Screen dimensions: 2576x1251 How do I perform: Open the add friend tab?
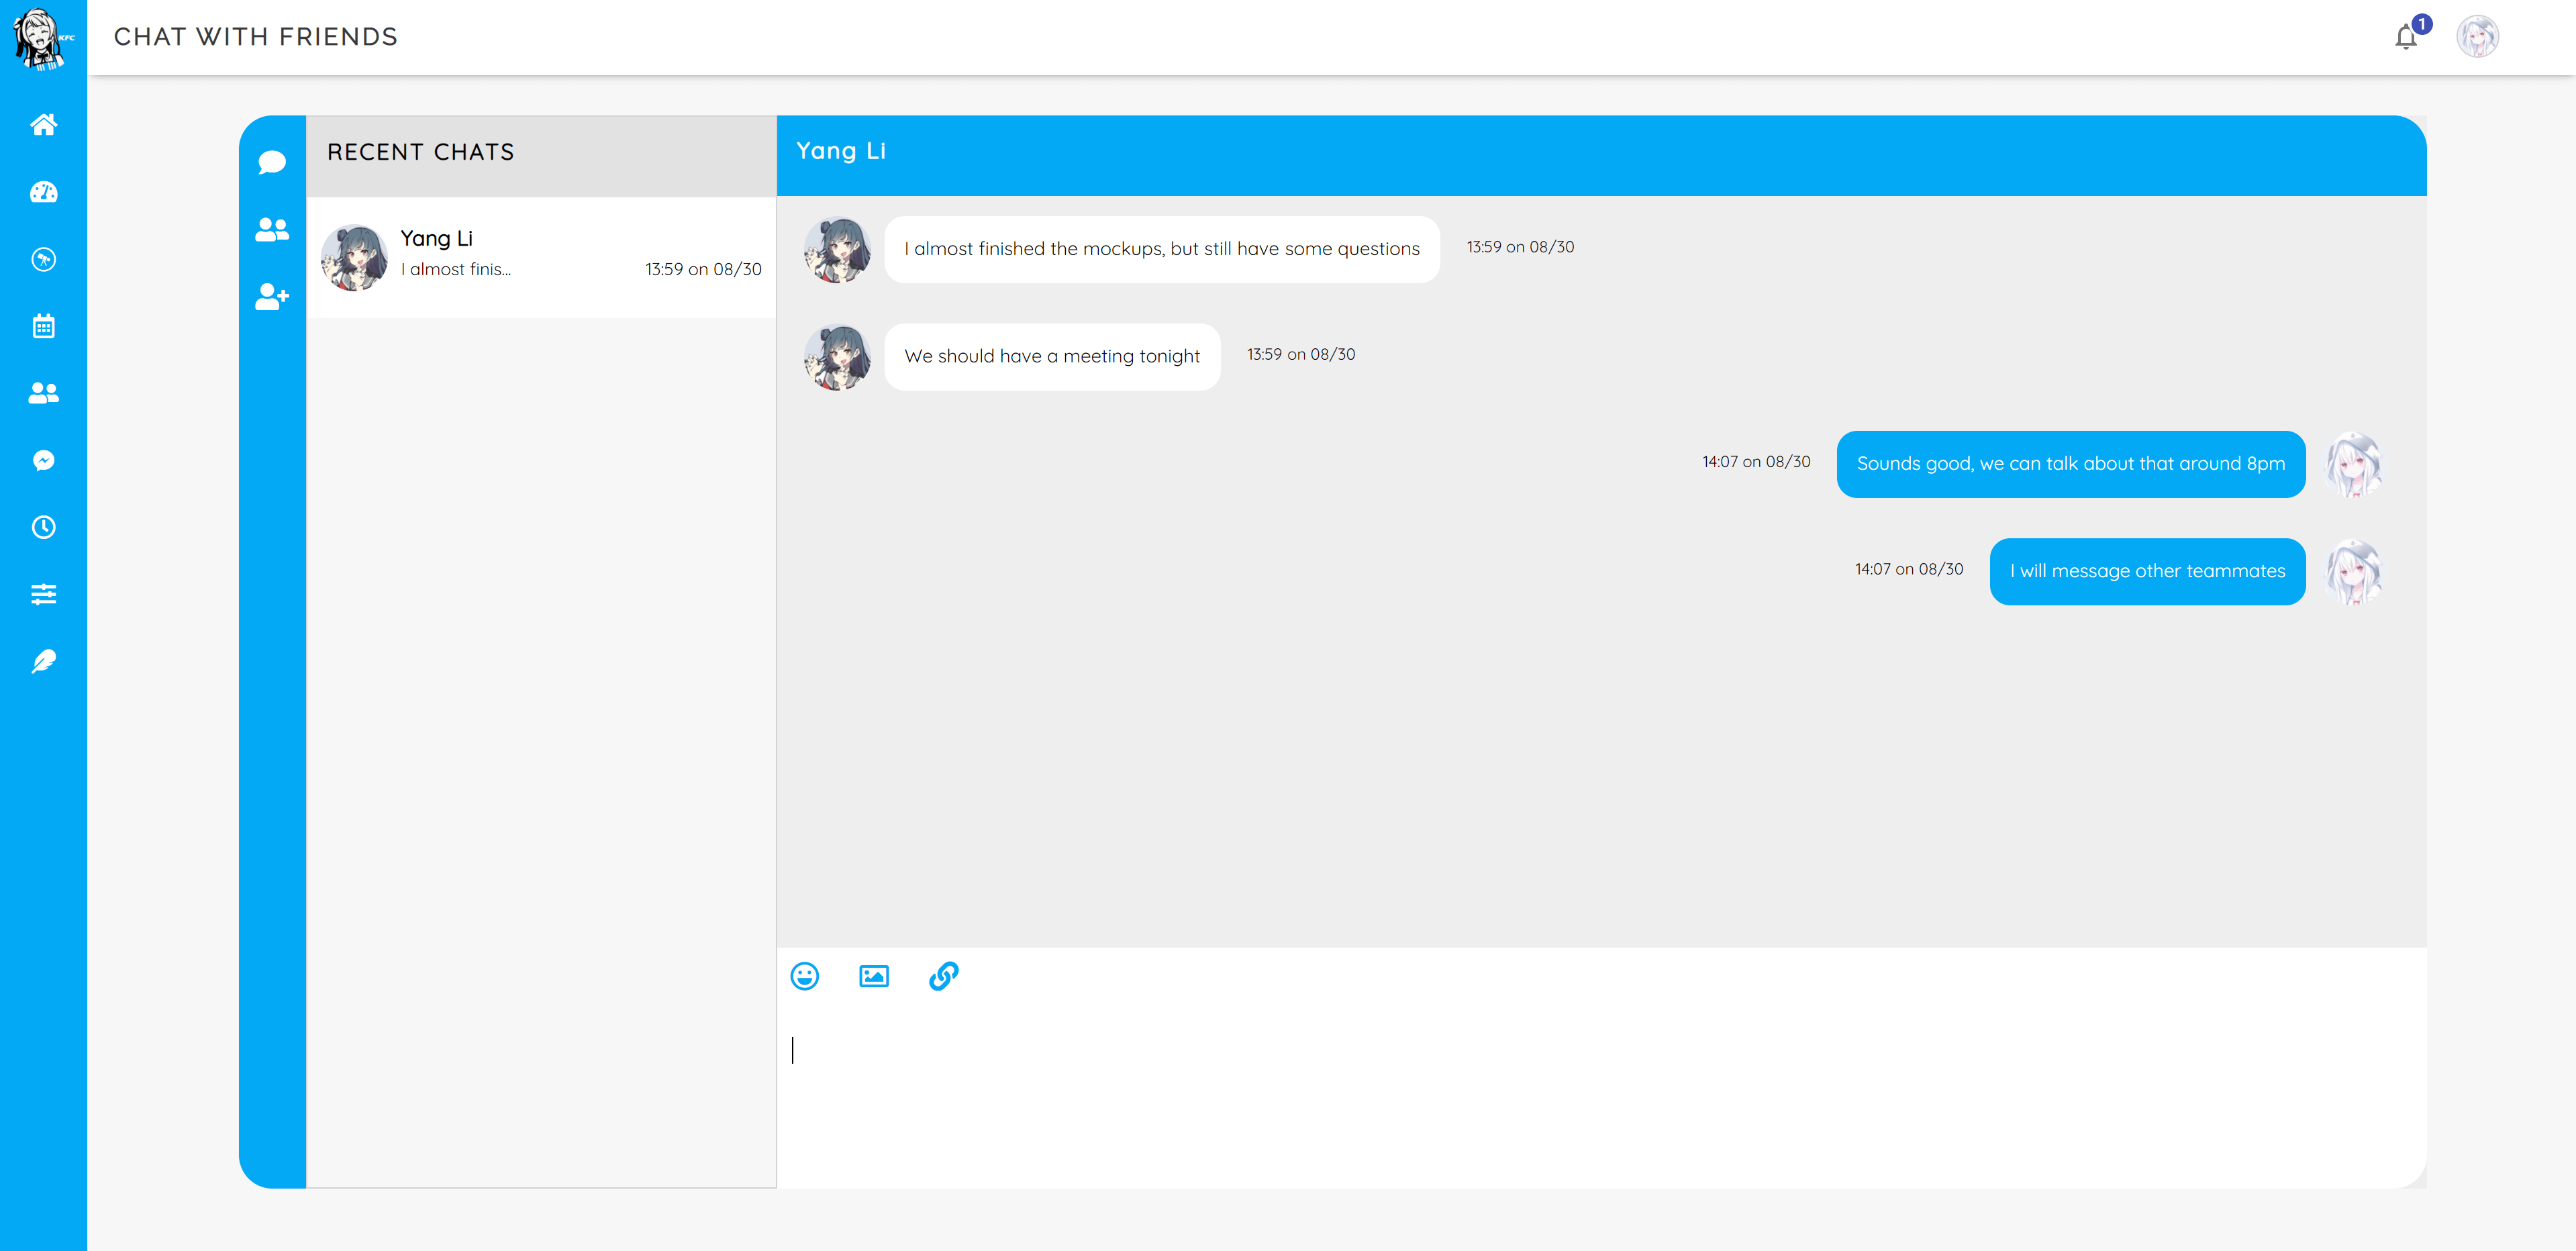[272, 297]
